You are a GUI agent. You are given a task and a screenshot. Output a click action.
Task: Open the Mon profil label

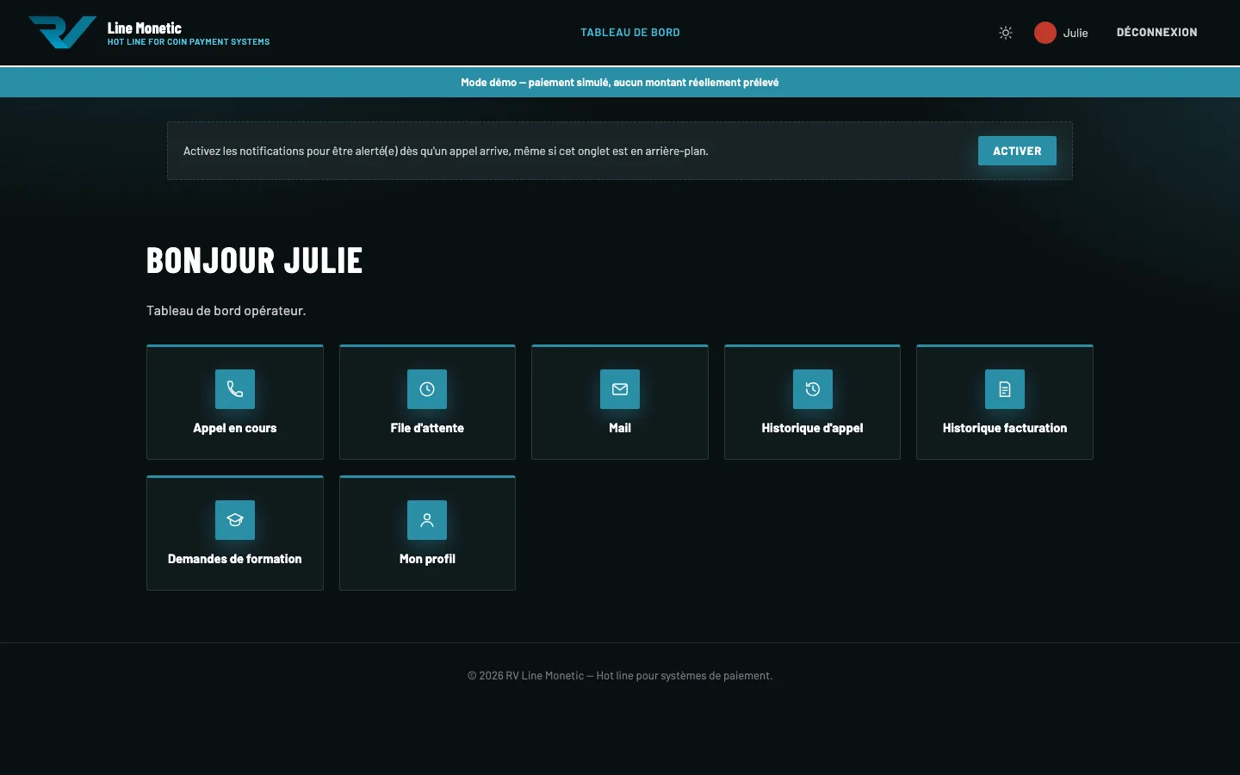click(x=427, y=559)
